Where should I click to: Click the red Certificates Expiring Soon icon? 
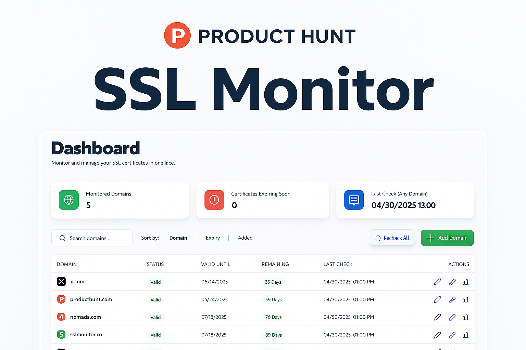pos(214,200)
